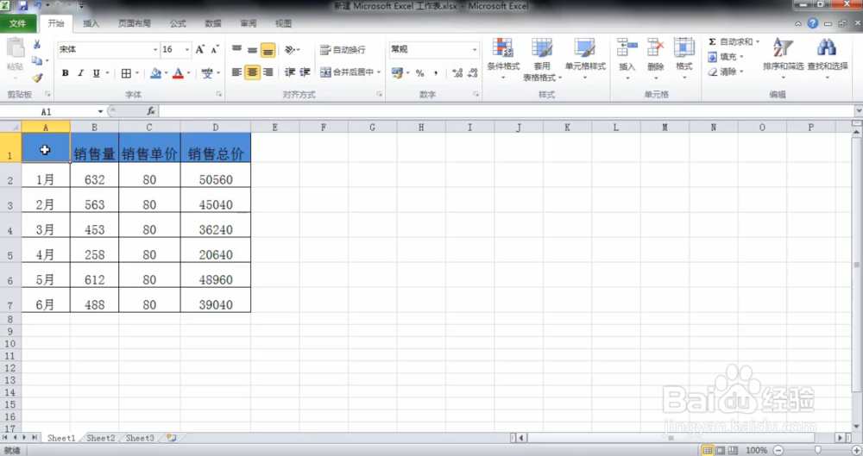The width and height of the screenshot is (863, 456).
Task: Toggle Italic formatting
Action: click(80, 72)
